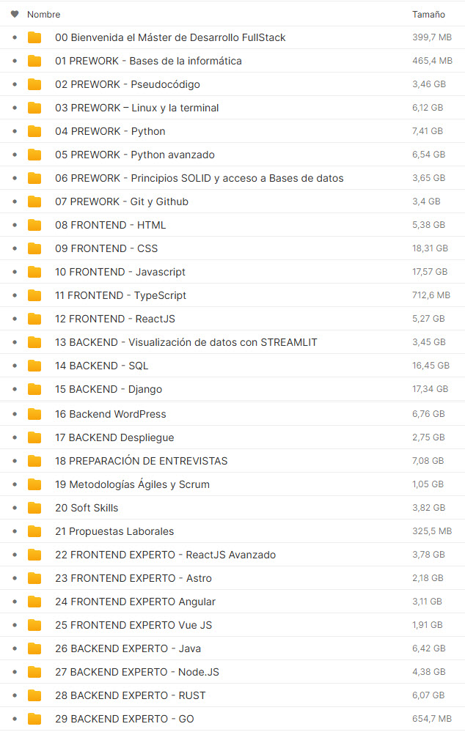
Task: Click folder icon for 11 FRONTEND TypeScript
Action: (34, 295)
